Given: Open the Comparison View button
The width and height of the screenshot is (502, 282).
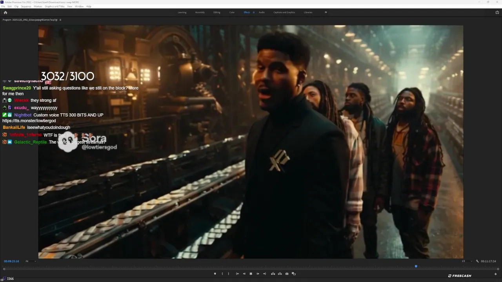Looking at the screenshot, I should 293,274.
